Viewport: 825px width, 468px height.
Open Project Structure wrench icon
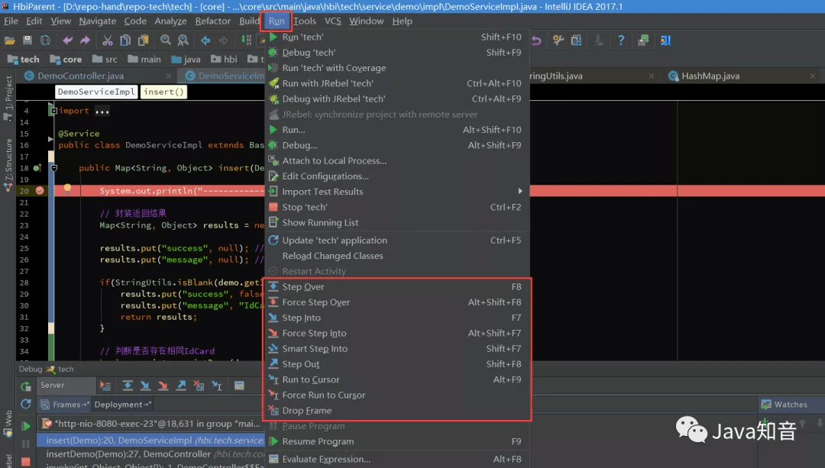[x=558, y=40]
